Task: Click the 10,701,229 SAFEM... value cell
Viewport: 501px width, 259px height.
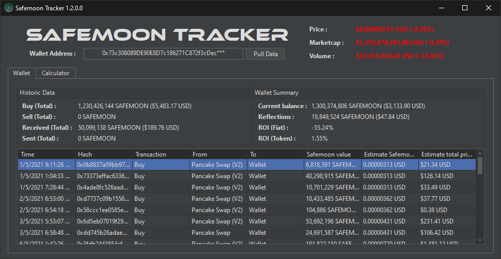Action: click(333, 187)
